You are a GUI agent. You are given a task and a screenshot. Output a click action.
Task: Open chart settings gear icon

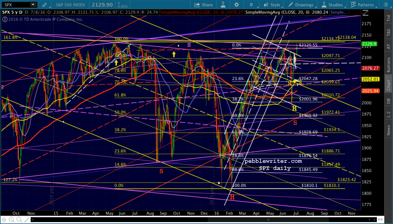click(x=236, y=5)
